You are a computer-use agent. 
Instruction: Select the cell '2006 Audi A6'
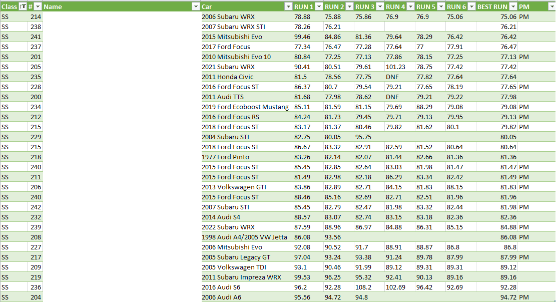pyautogui.click(x=247, y=297)
